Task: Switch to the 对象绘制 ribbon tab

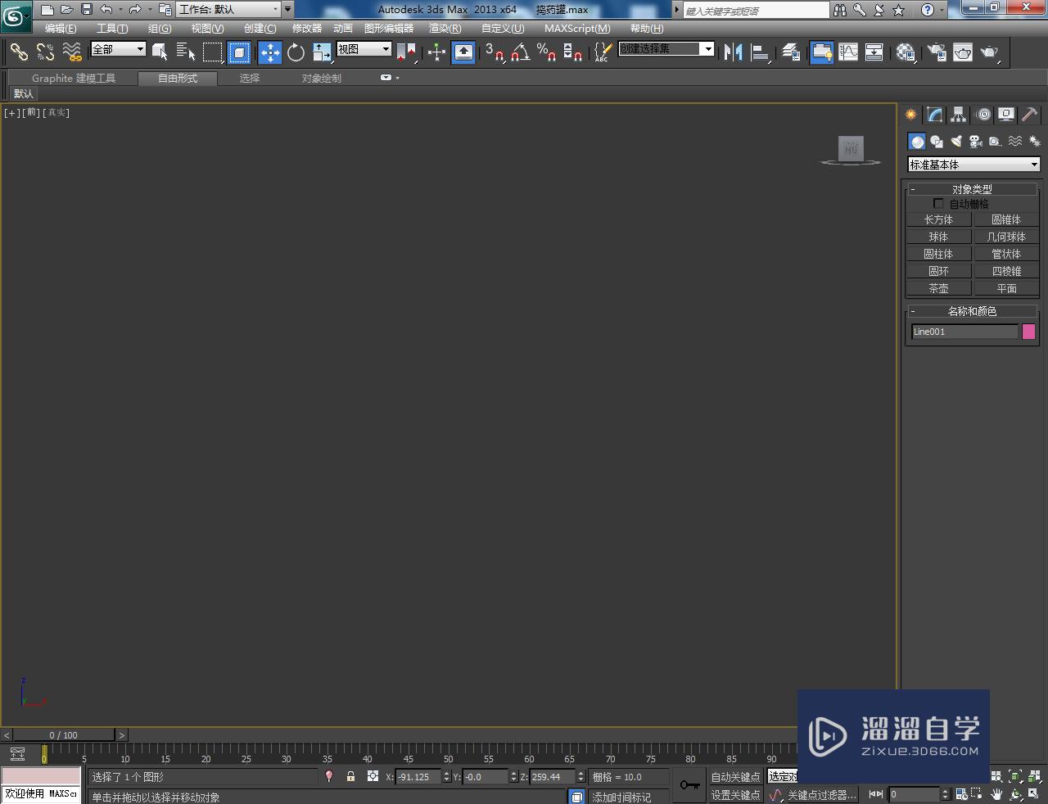Action: tap(322, 79)
